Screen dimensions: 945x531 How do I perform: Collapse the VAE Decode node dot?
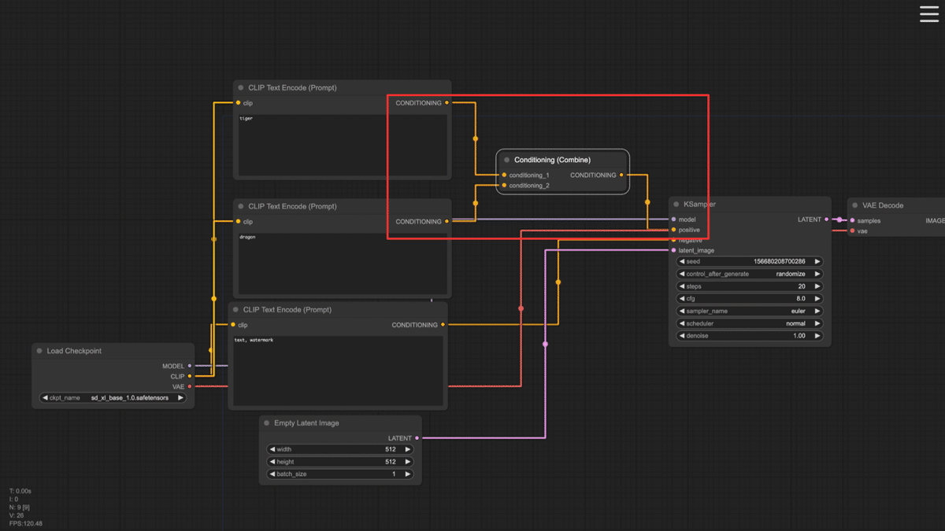click(855, 205)
